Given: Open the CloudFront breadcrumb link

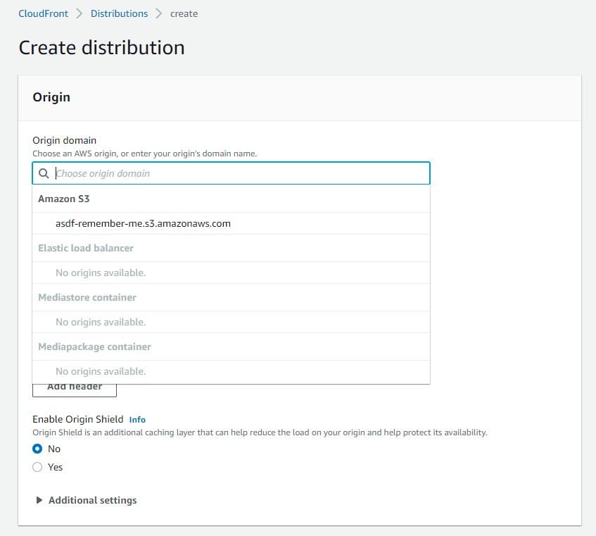Looking at the screenshot, I should (x=44, y=13).
